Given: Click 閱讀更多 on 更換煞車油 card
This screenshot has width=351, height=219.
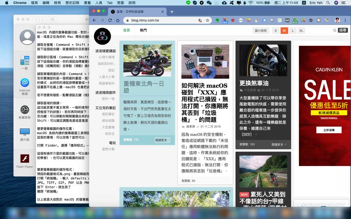Looking at the screenshot, I should [279, 145].
